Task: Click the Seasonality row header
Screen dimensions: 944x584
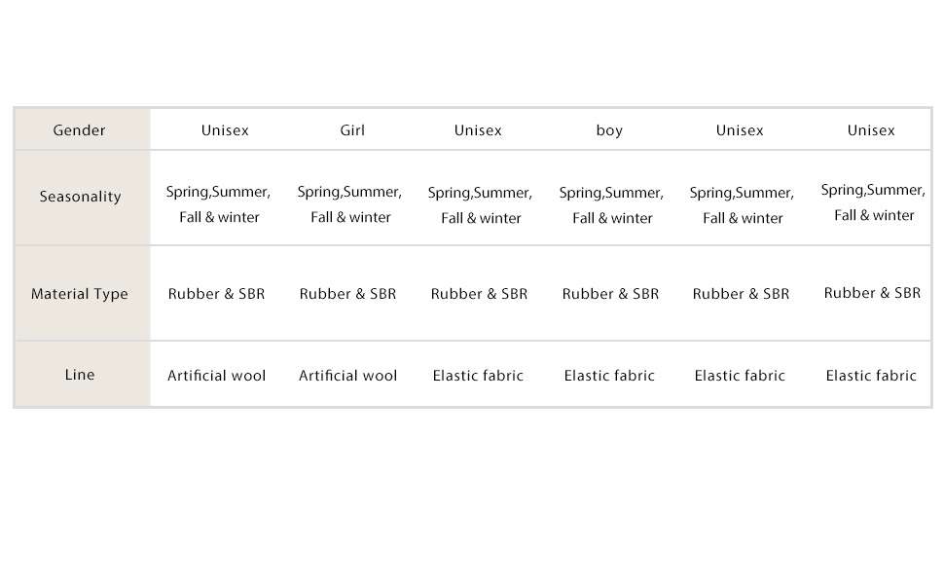Action: coord(80,197)
